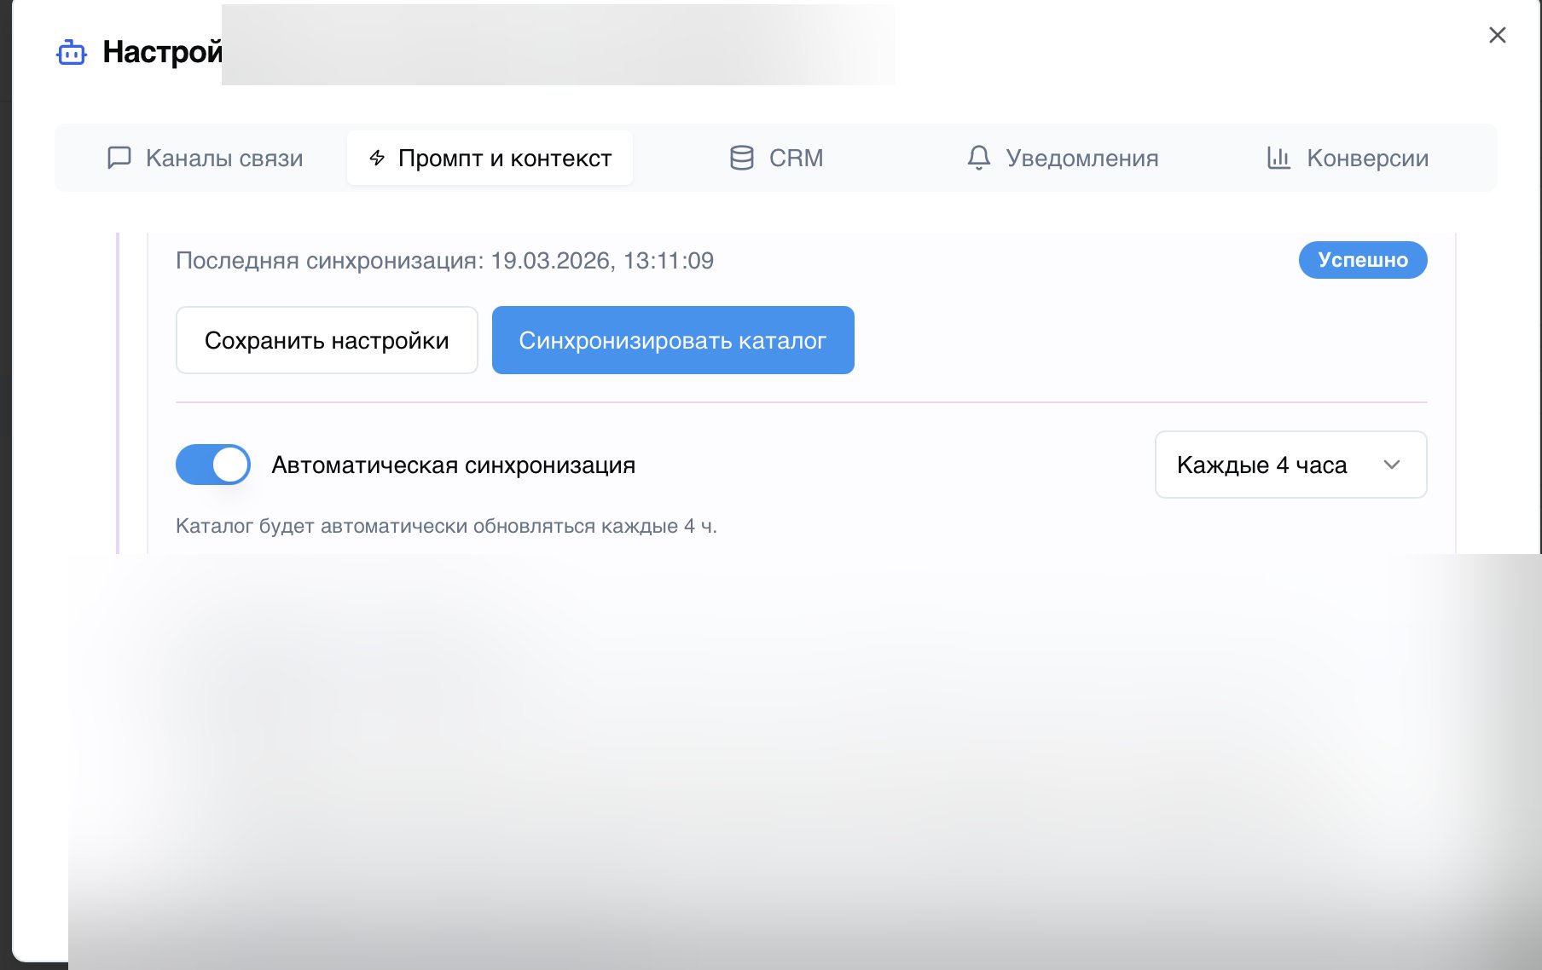Click the Сохранить настройки button

pos(326,339)
